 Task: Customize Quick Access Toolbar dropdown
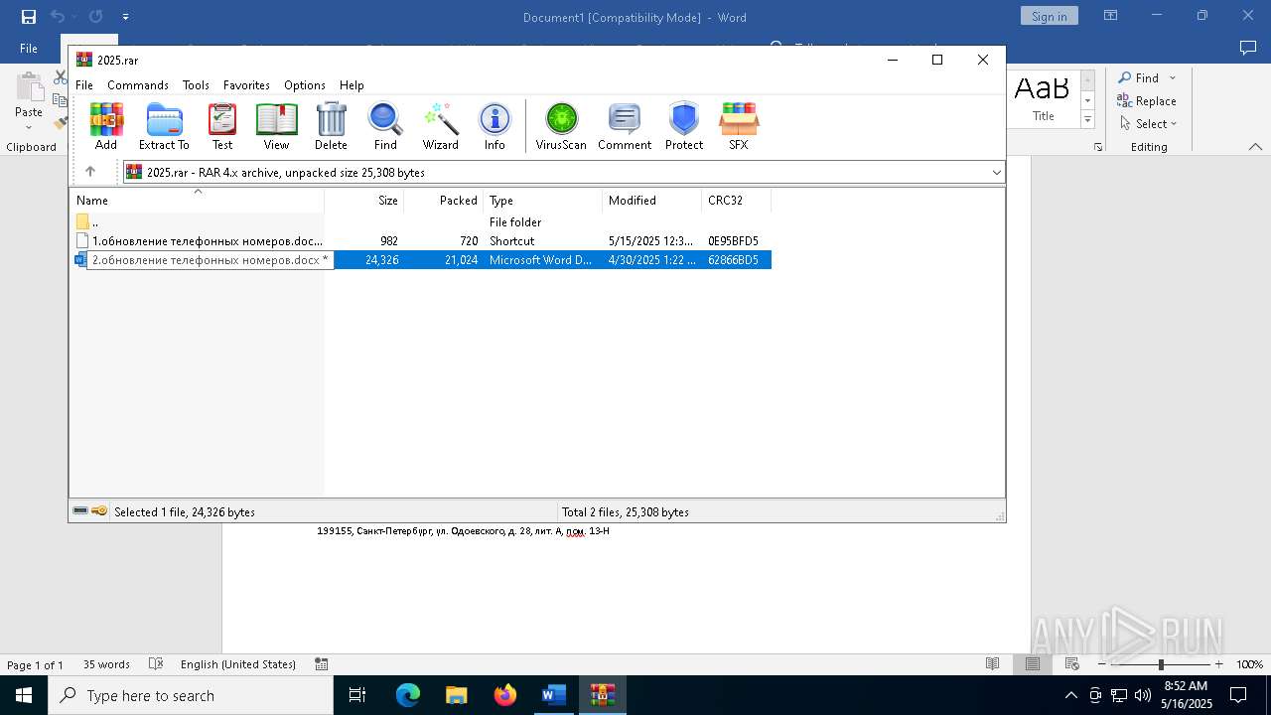point(125,17)
